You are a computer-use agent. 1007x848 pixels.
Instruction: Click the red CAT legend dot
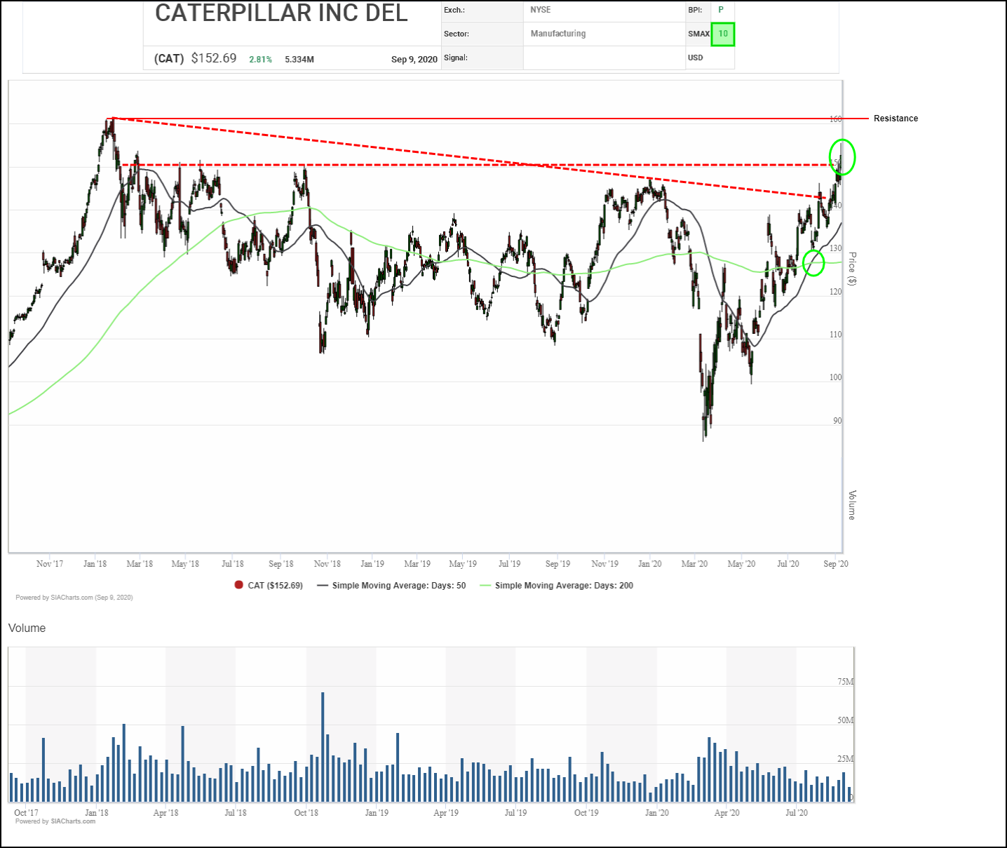click(x=239, y=585)
